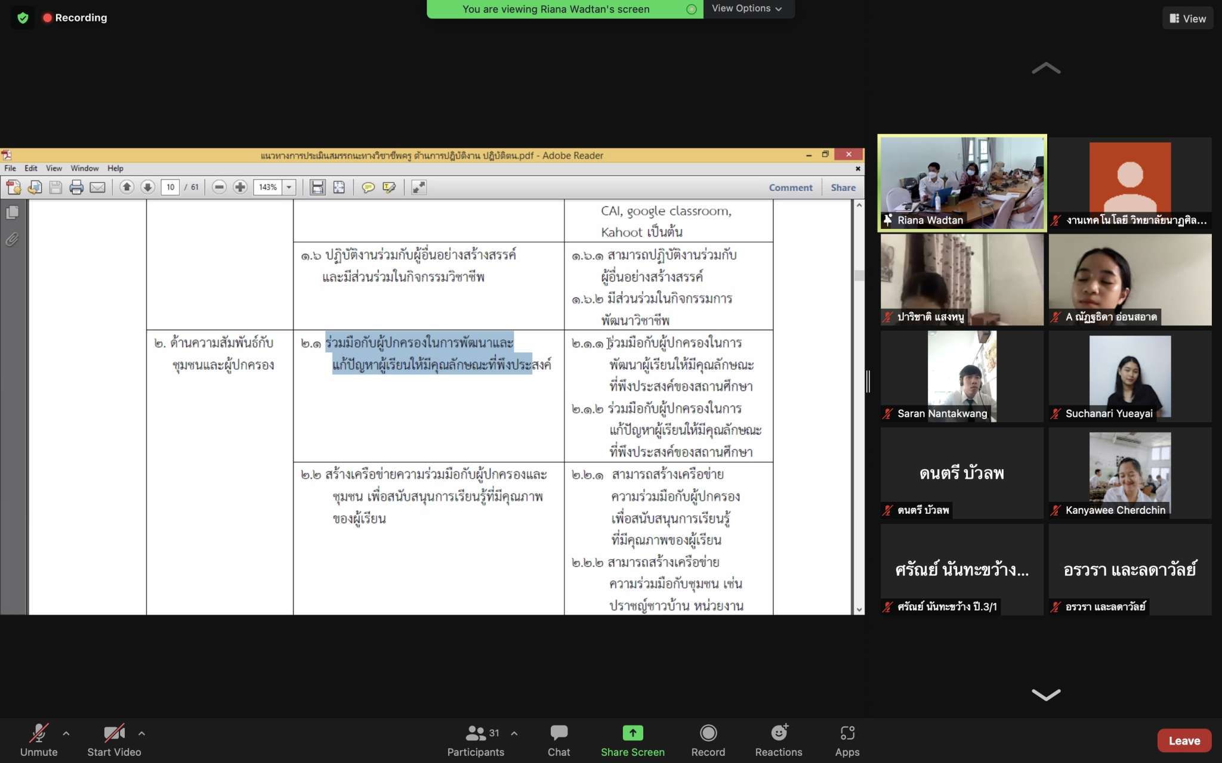
Task: Expand arrow next to Participants count
Action: [x=514, y=733]
